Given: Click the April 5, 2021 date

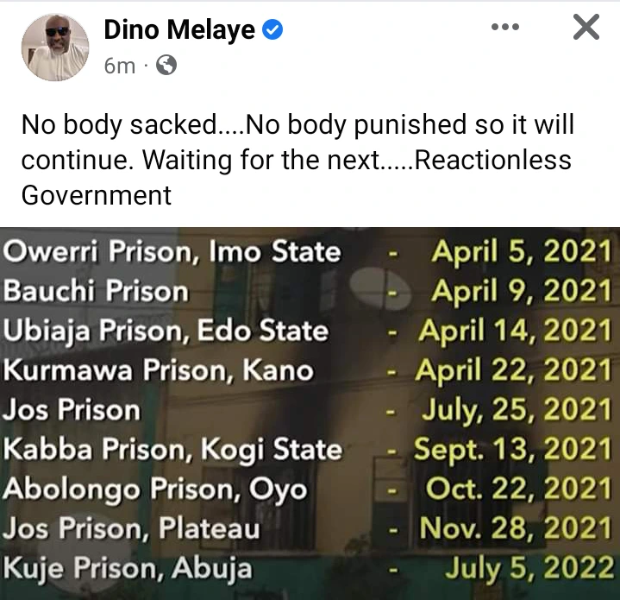Looking at the screenshot, I should click(x=521, y=252).
